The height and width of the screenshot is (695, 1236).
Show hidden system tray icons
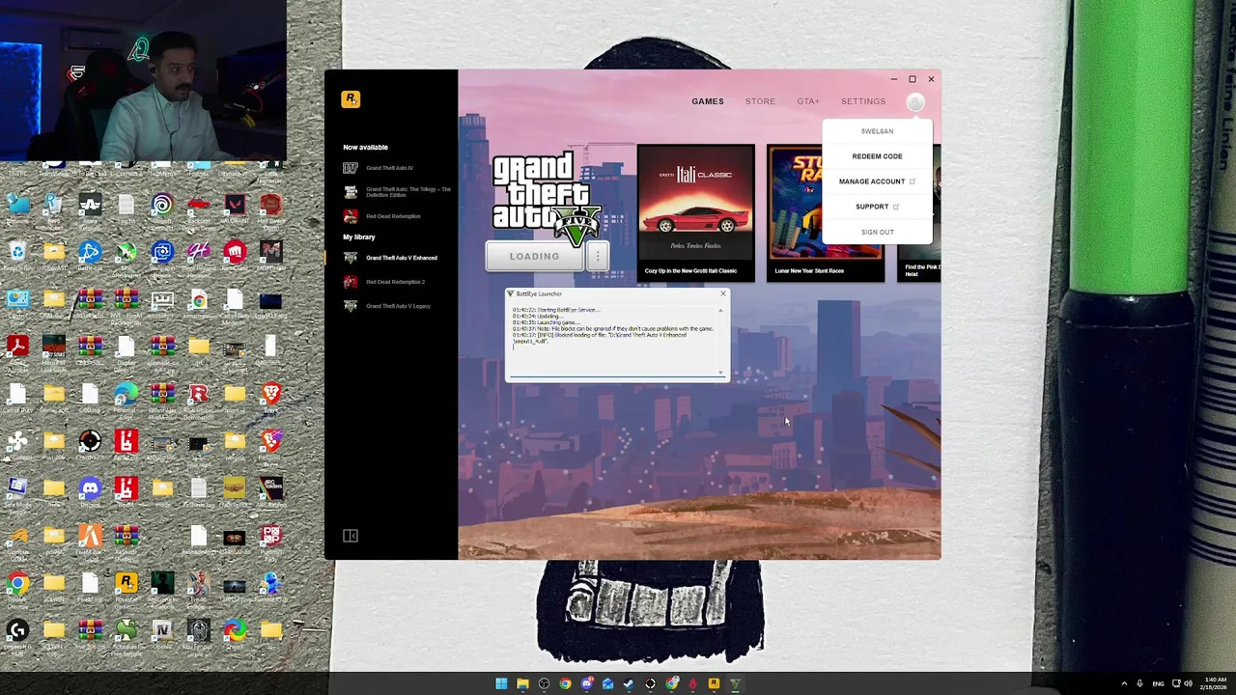pyautogui.click(x=1124, y=683)
